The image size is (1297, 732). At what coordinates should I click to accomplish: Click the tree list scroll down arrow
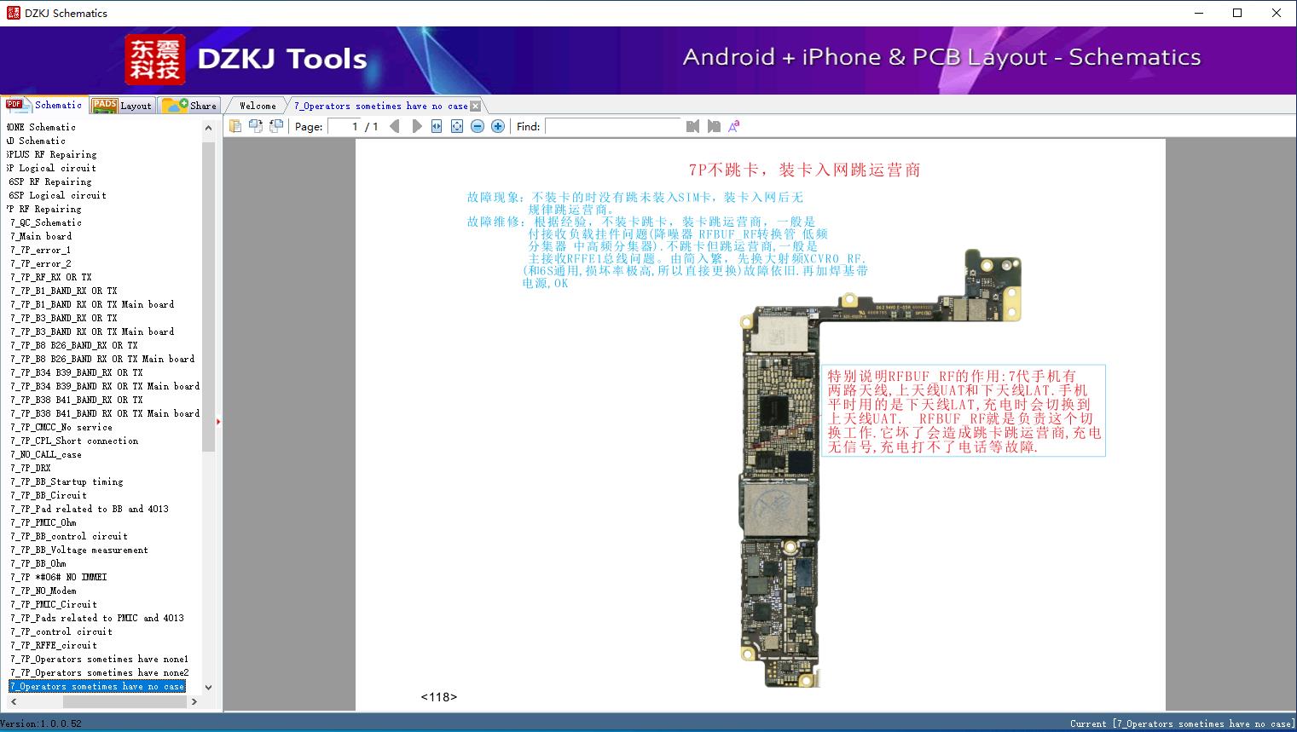coord(208,687)
